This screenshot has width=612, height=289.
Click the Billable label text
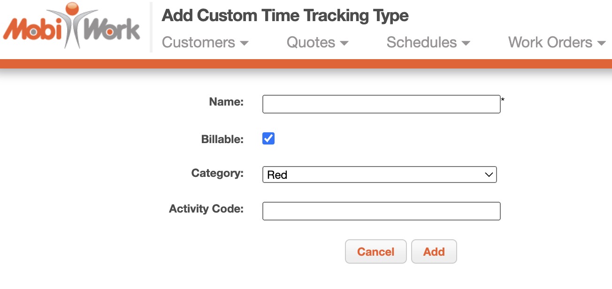pyautogui.click(x=222, y=139)
